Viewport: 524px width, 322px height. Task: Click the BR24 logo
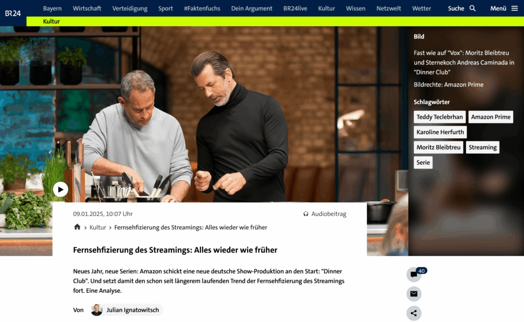coord(13,13)
